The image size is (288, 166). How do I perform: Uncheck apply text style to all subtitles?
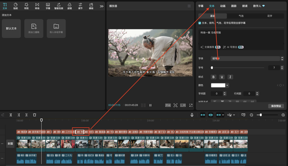click(x=200, y=23)
